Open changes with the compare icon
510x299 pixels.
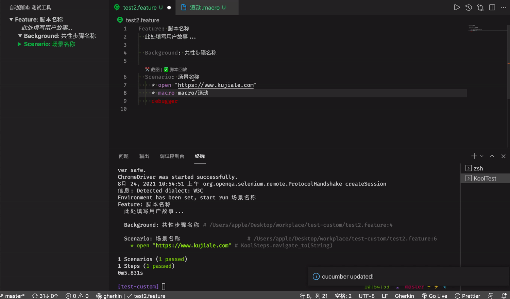[480, 7]
